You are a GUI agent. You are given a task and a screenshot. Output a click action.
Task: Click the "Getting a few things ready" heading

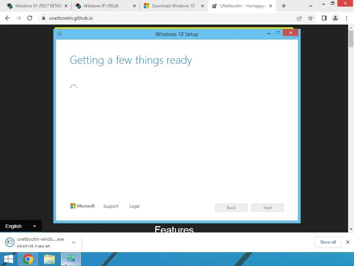(131, 60)
